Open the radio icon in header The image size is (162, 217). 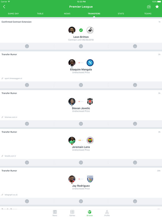149,7
